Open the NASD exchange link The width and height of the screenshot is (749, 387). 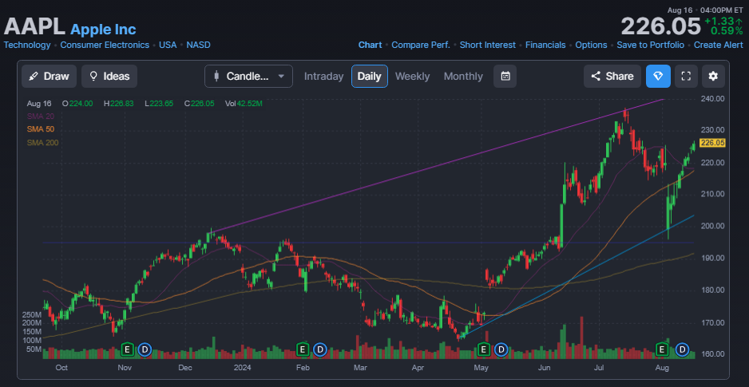(x=198, y=45)
